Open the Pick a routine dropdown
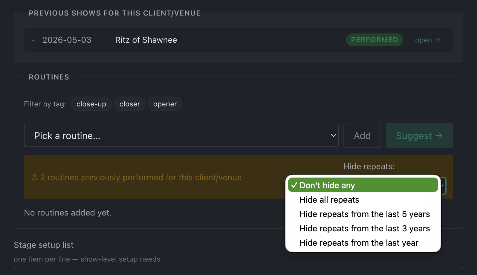This screenshot has width=477, height=275. pyautogui.click(x=181, y=135)
